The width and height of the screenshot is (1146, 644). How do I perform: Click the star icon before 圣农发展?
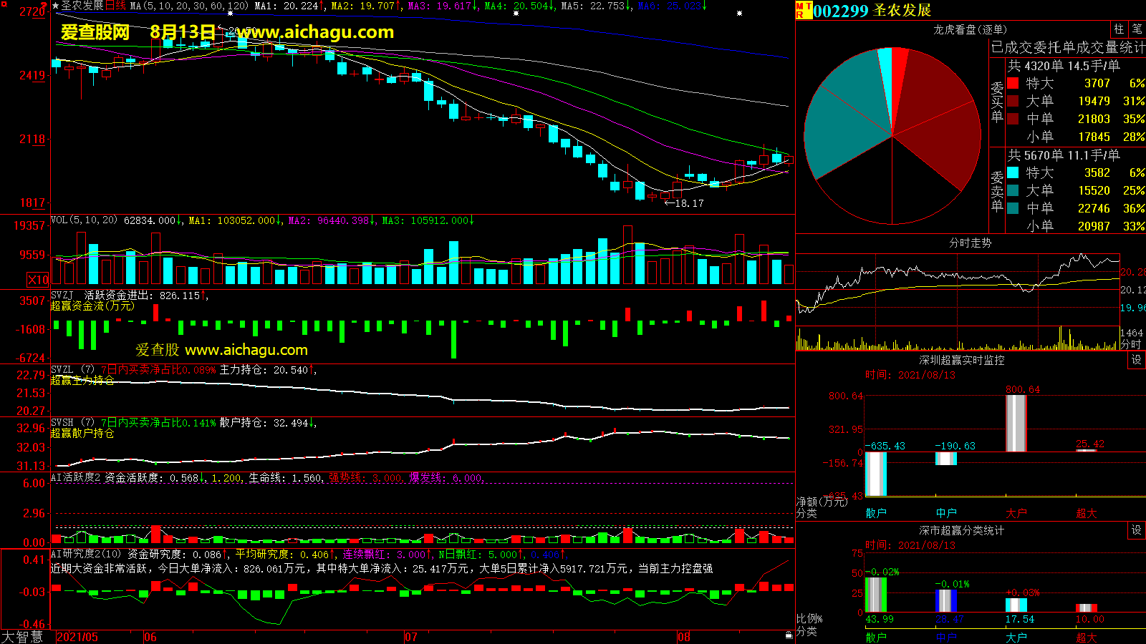point(56,6)
